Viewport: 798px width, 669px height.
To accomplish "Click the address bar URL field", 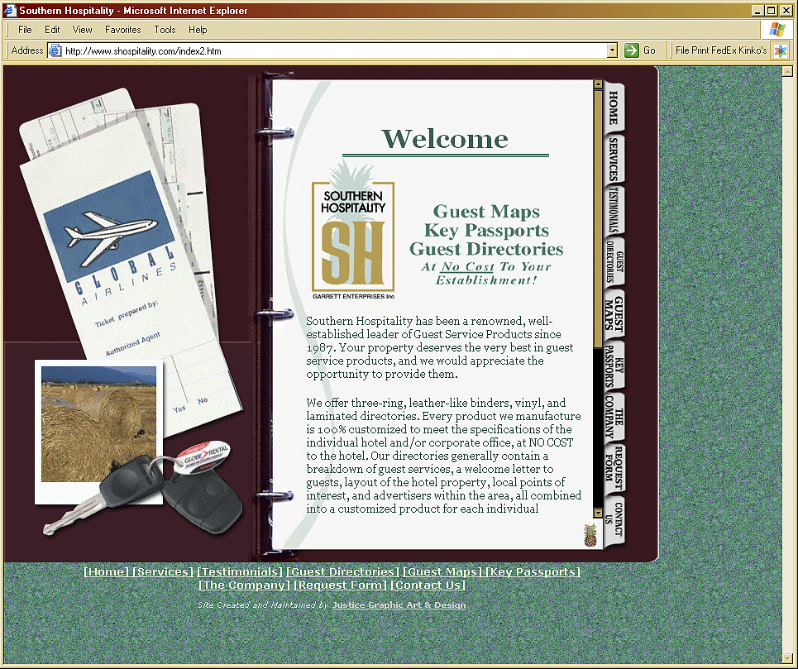I will point(333,50).
